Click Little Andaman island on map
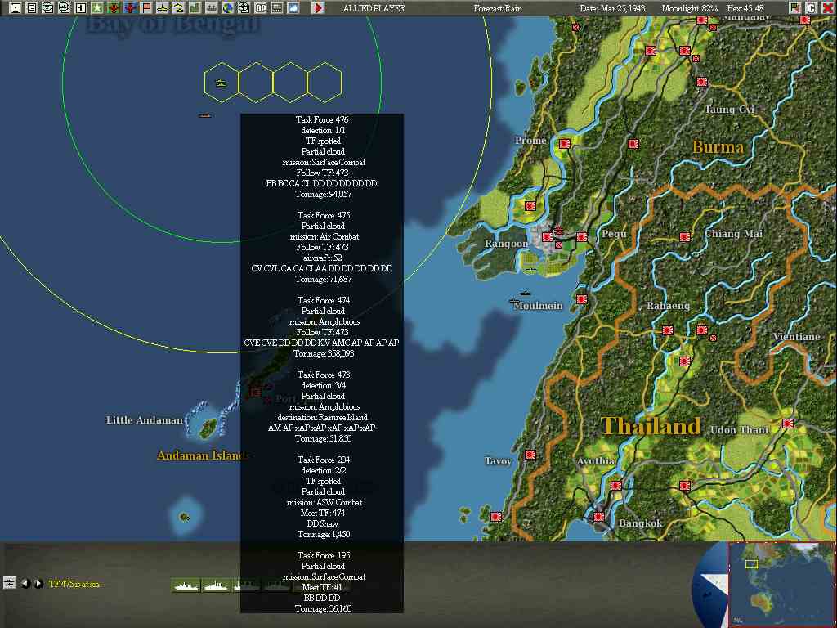Viewport: 837px width, 628px height. click(x=208, y=427)
